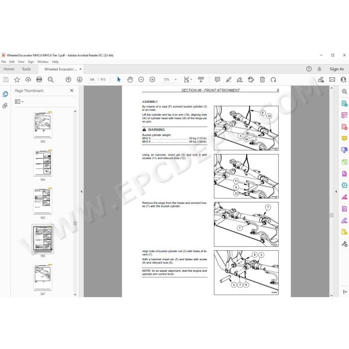Open the More Tools wrench in right pane
Image resolution: width=349 pixels, height=349 pixels.
345,244
